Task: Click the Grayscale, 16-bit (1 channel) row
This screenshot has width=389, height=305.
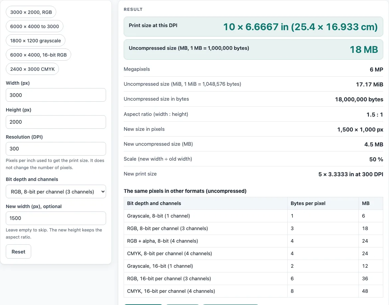Action: click(x=253, y=266)
